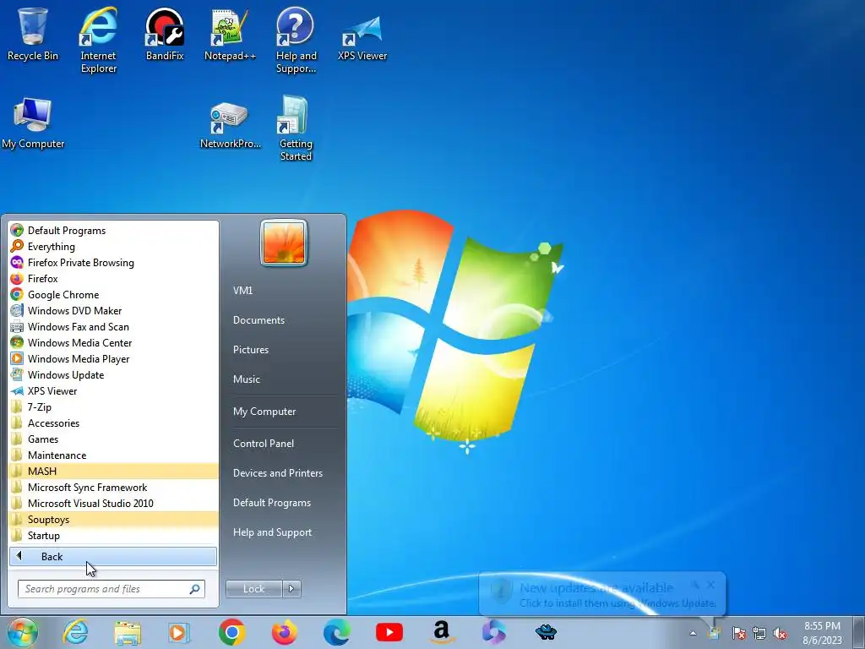Open the BandiFix desktop shortcut
This screenshot has width=865, height=649.
click(x=165, y=34)
